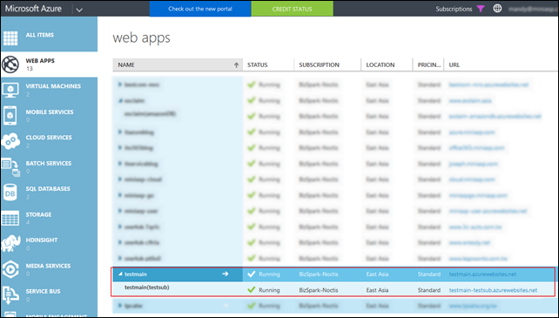
Task: Open Media Services play icon
Action: point(10,269)
